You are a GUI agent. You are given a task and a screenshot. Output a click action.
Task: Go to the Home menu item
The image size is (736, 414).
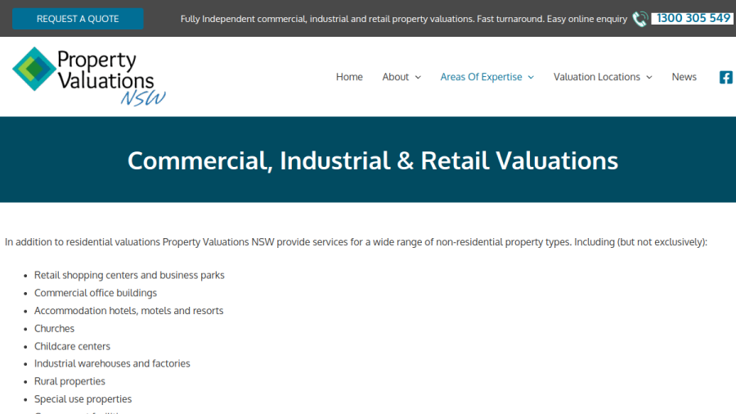tap(349, 77)
